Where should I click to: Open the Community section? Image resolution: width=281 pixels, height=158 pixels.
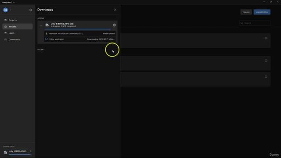point(18,39)
